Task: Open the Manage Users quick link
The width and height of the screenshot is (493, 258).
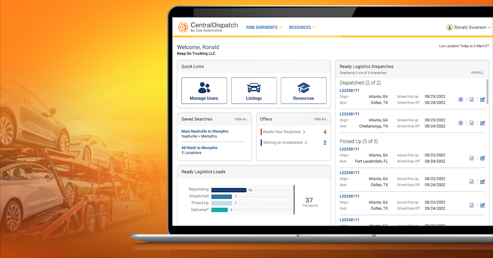Action: point(204,91)
